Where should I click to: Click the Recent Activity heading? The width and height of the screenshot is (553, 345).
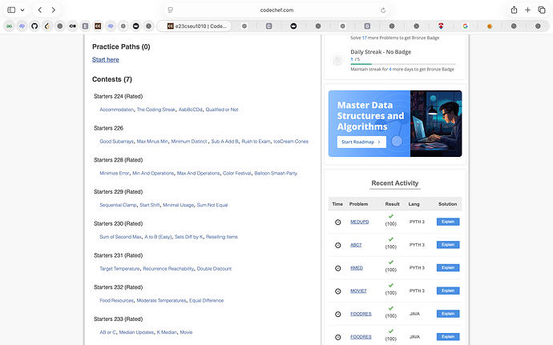click(394, 183)
